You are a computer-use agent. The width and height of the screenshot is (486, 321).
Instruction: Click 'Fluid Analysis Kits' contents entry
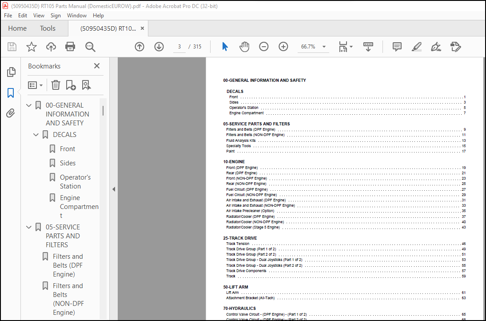[x=241, y=140]
